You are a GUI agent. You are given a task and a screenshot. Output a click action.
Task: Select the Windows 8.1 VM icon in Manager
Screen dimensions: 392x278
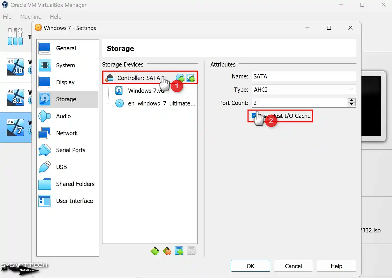tap(15, 97)
